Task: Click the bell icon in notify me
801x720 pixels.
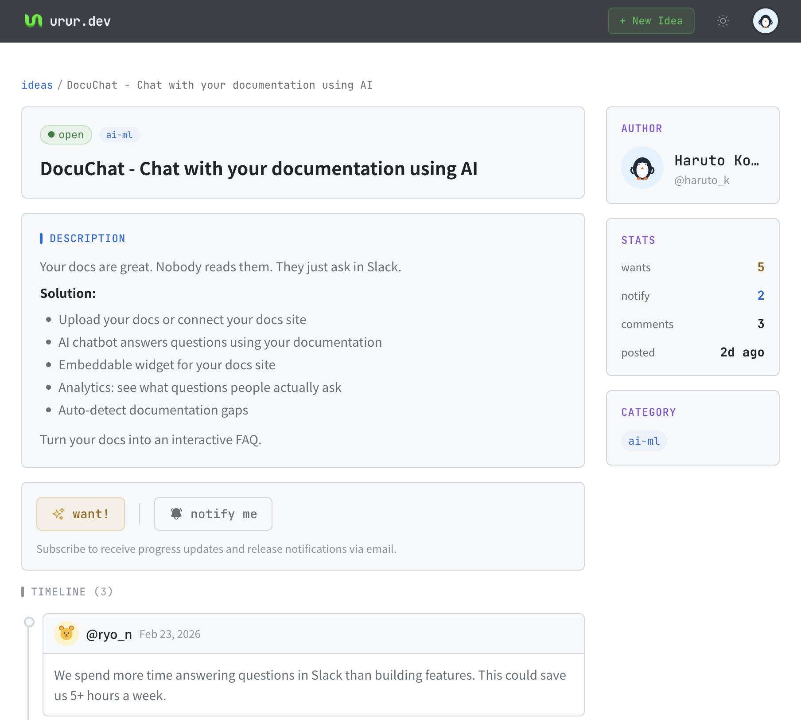Action: (177, 513)
